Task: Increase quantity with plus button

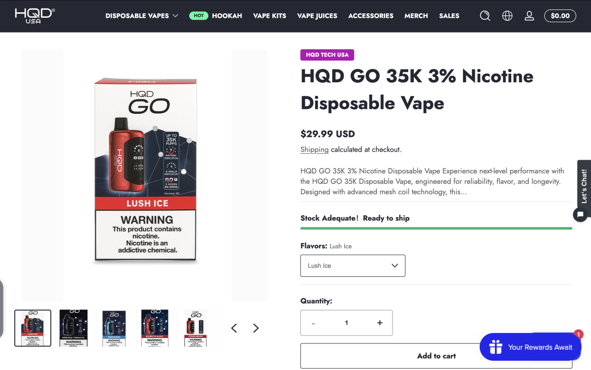Action: [x=380, y=323]
